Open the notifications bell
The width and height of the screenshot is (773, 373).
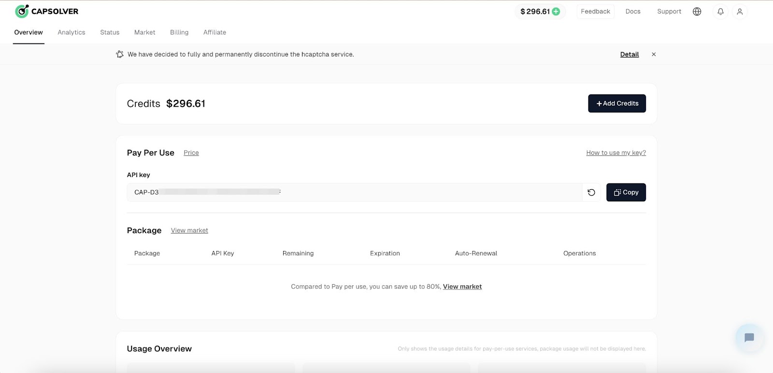[x=720, y=12]
